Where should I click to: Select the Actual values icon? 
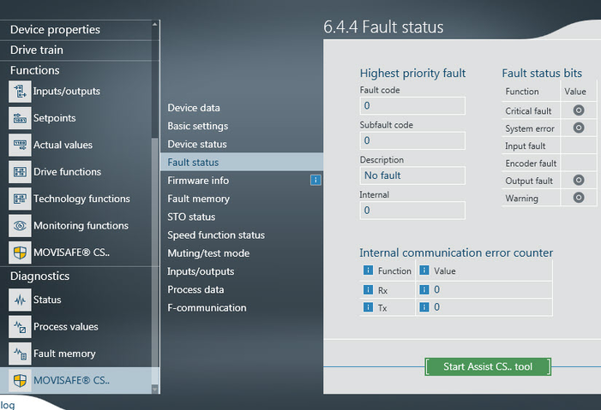19,146
